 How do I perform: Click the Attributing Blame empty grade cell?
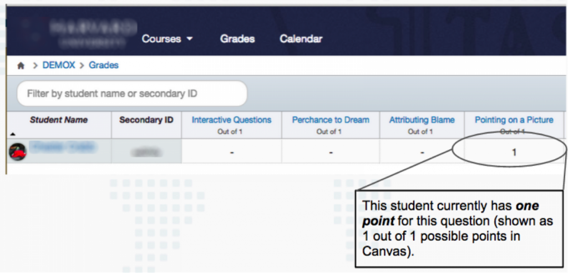point(422,151)
